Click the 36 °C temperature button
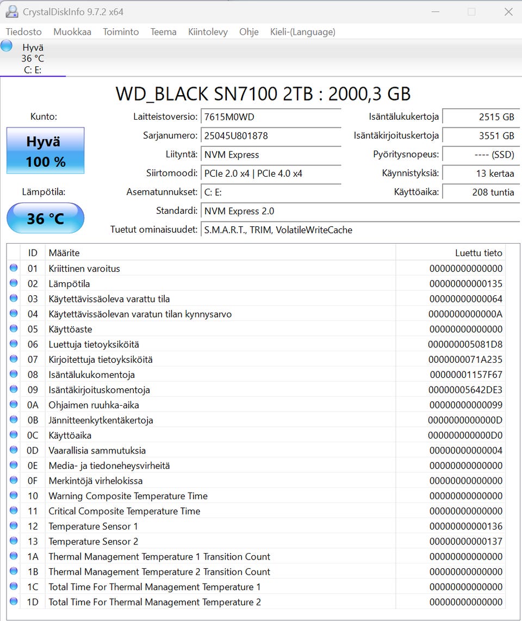 click(x=46, y=218)
